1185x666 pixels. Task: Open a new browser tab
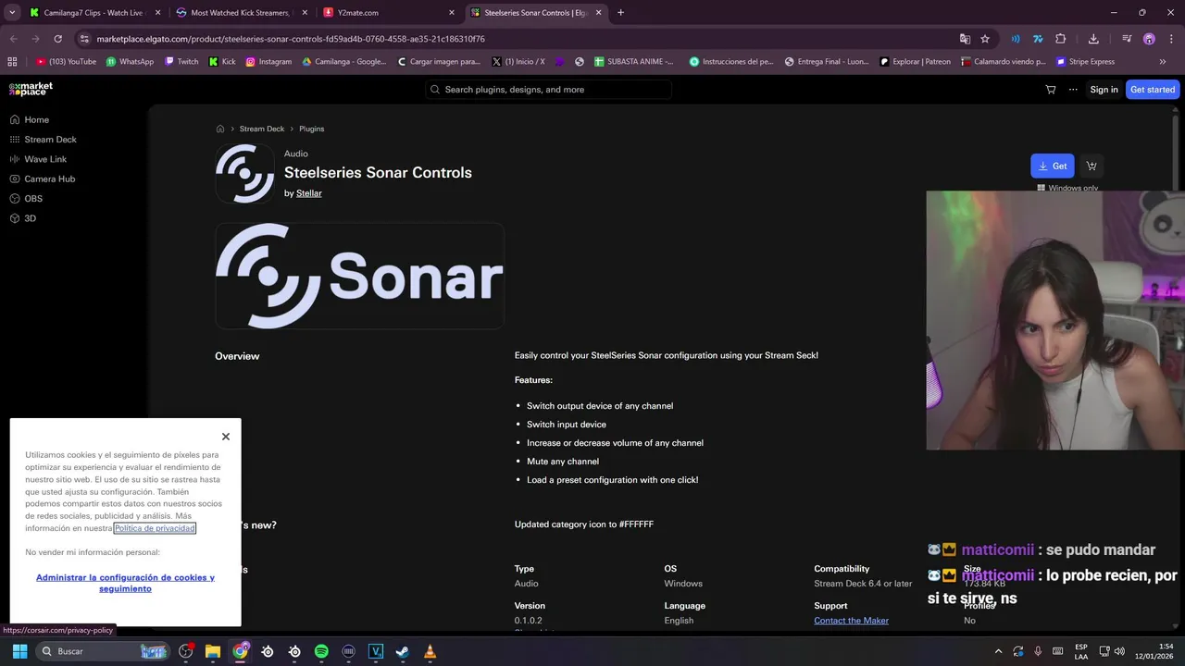(620, 13)
